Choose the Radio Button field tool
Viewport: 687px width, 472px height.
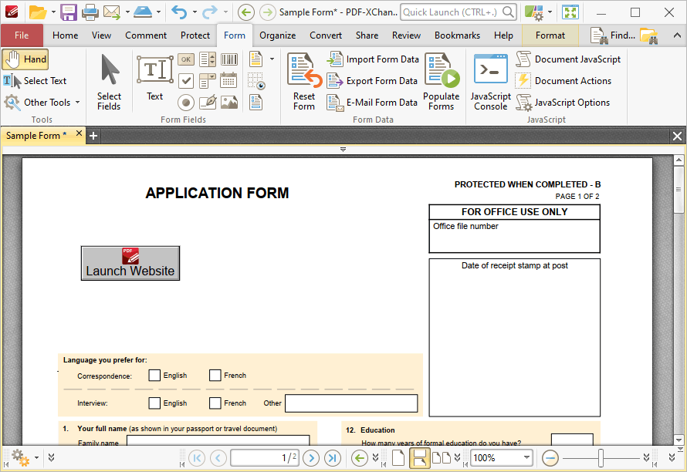coord(186,103)
